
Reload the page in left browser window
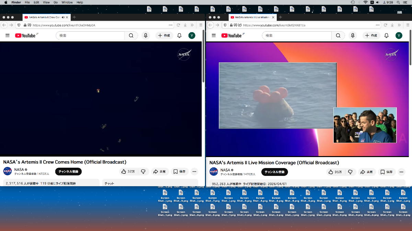(x=179, y=25)
